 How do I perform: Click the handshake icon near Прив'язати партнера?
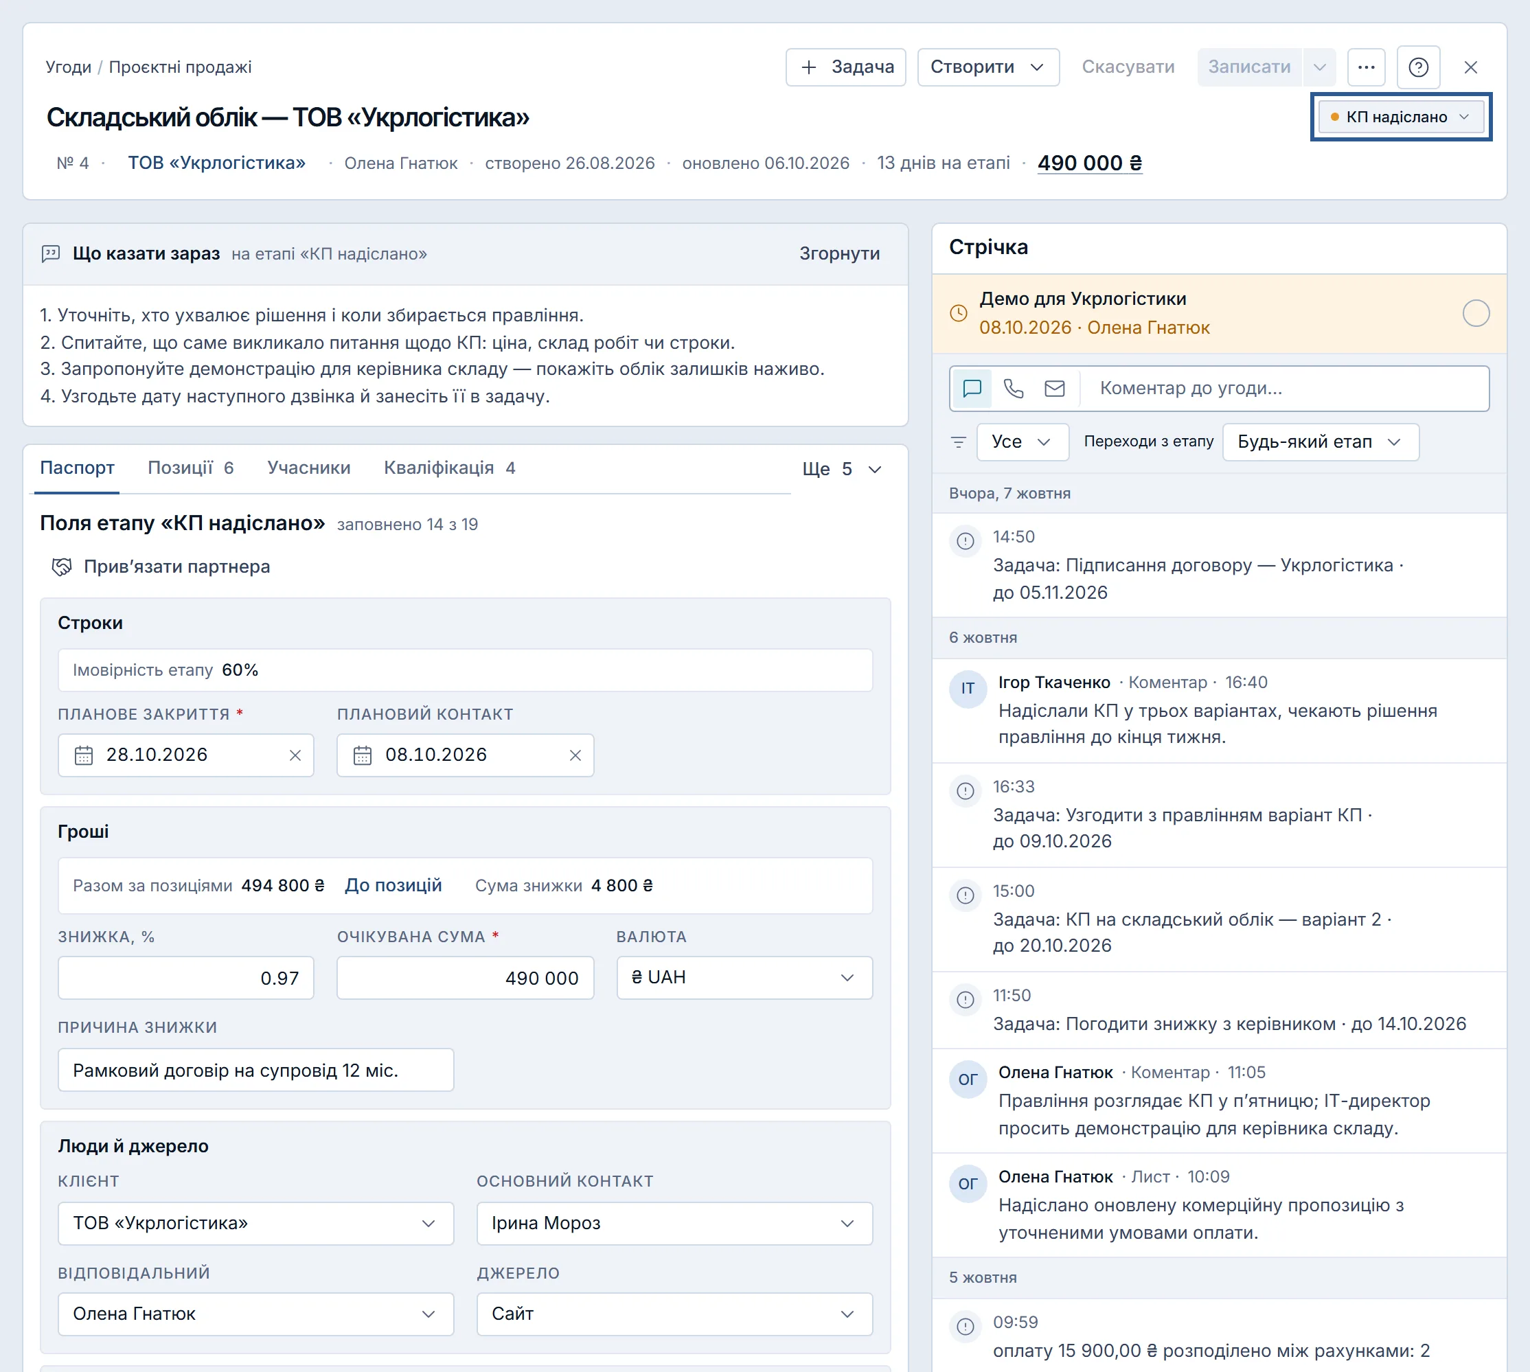click(61, 566)
